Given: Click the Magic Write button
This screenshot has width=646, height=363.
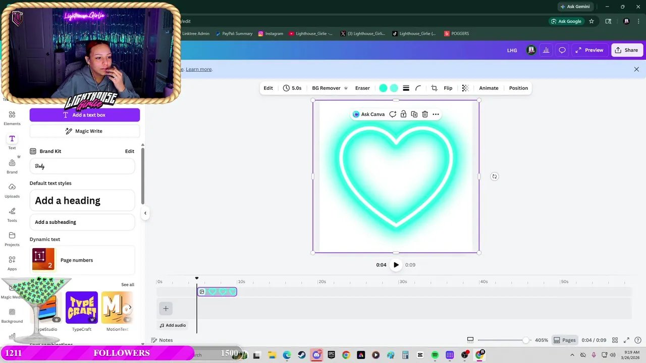Looking at the screenshot, I should click(x=85, y=131).
